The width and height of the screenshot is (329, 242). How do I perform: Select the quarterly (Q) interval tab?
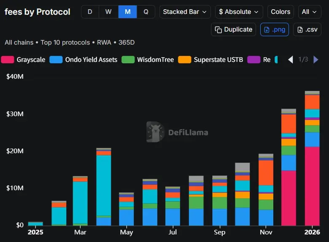pos(146,12)
